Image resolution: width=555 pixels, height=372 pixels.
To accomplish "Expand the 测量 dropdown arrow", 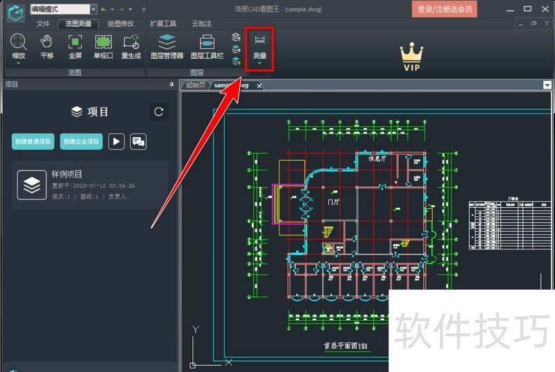I will [259, 63].
